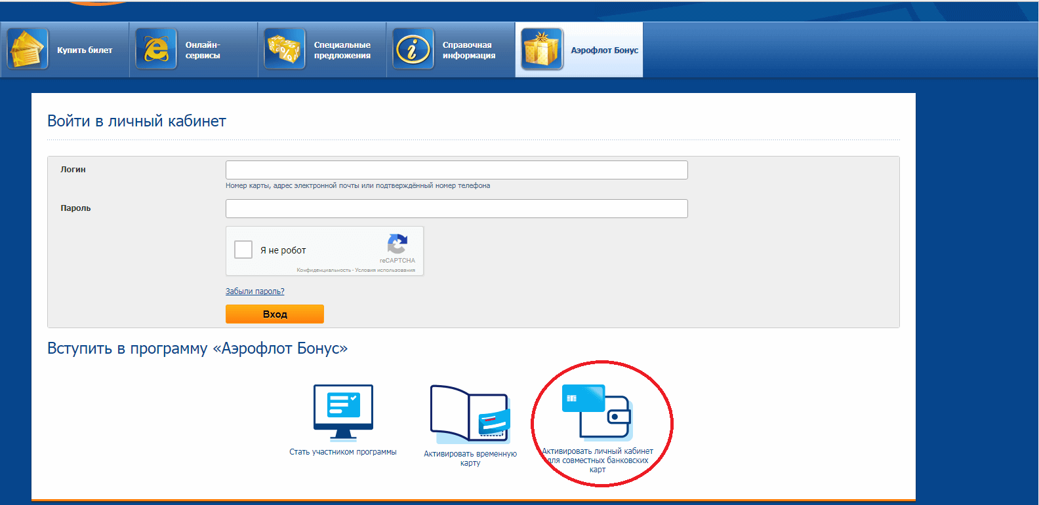Open the 'Справочная информация' menu label
The width and height of the screenshot is (1039, 505).
468,50
